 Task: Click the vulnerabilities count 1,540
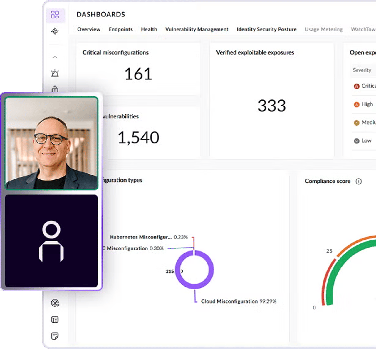[x=138, y=138]
